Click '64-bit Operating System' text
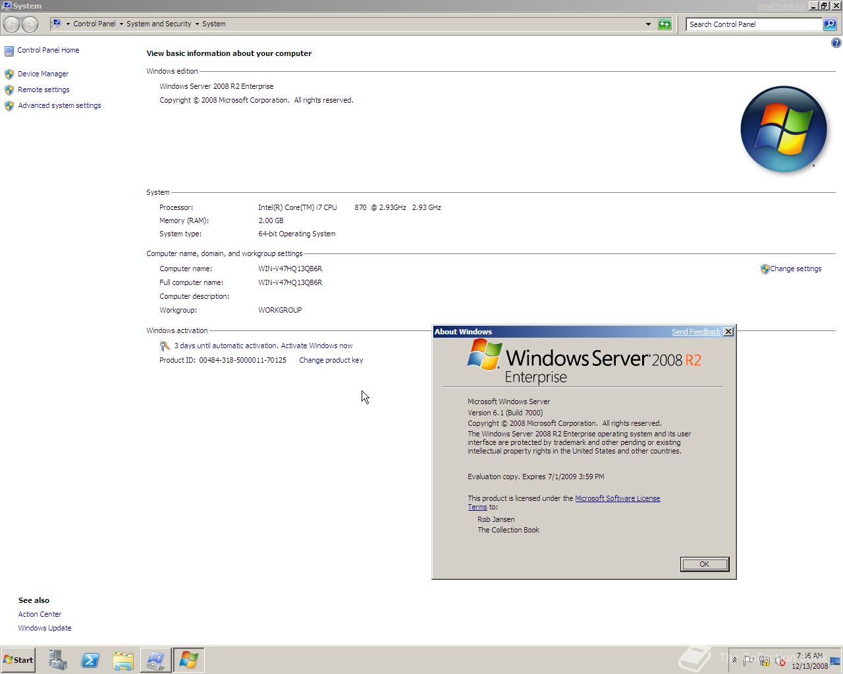Screen dimensions: 843x674 coord(296,234)
